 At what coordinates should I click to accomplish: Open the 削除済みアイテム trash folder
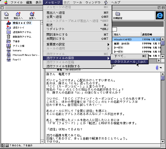[x=22, y=37]
